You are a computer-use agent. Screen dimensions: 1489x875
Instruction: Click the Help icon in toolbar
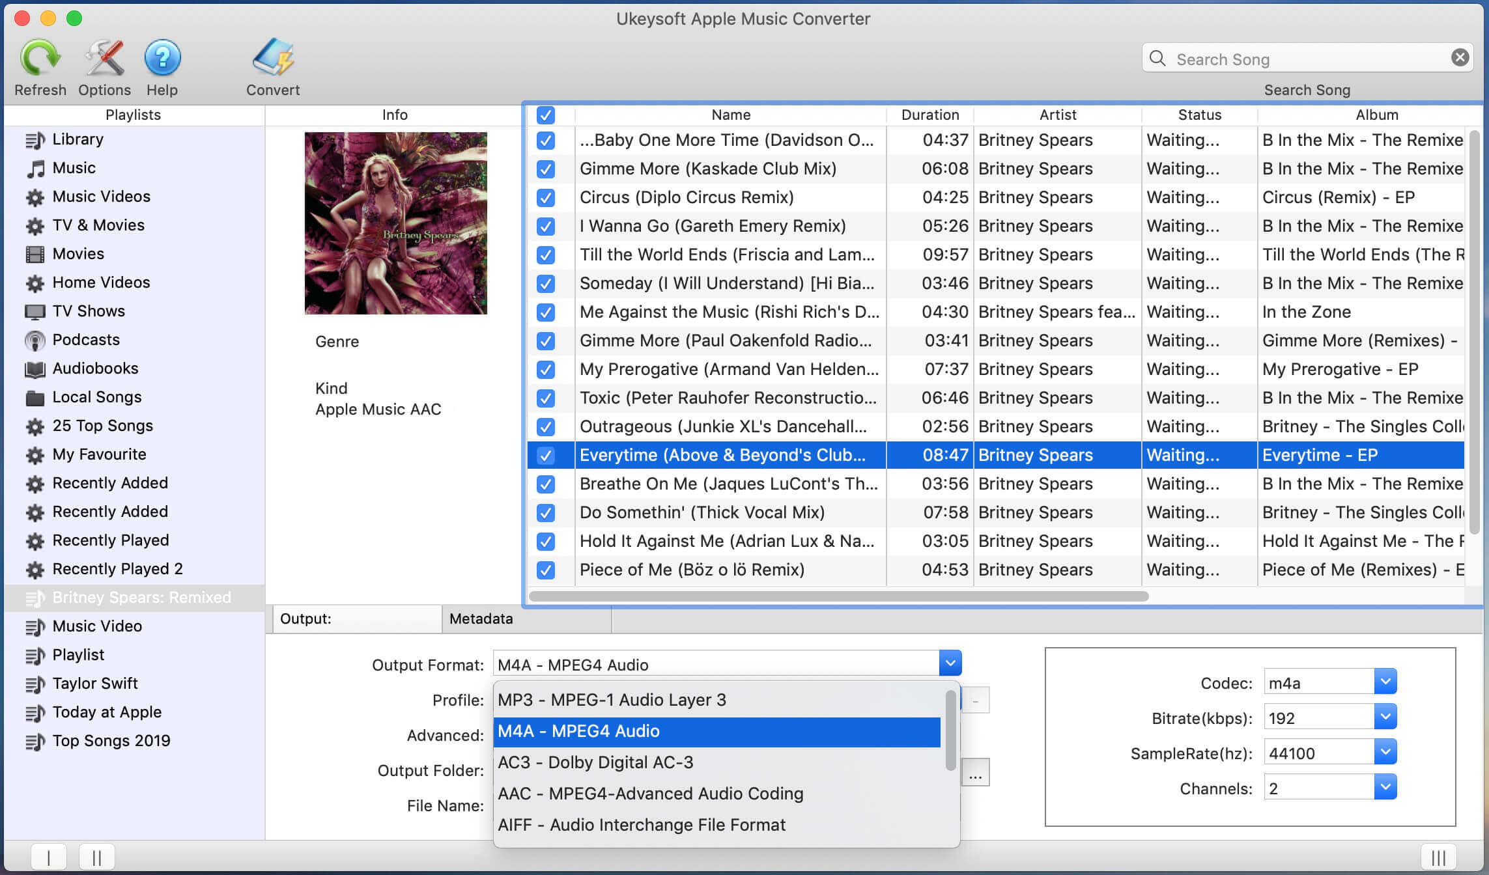pos(162,59)
